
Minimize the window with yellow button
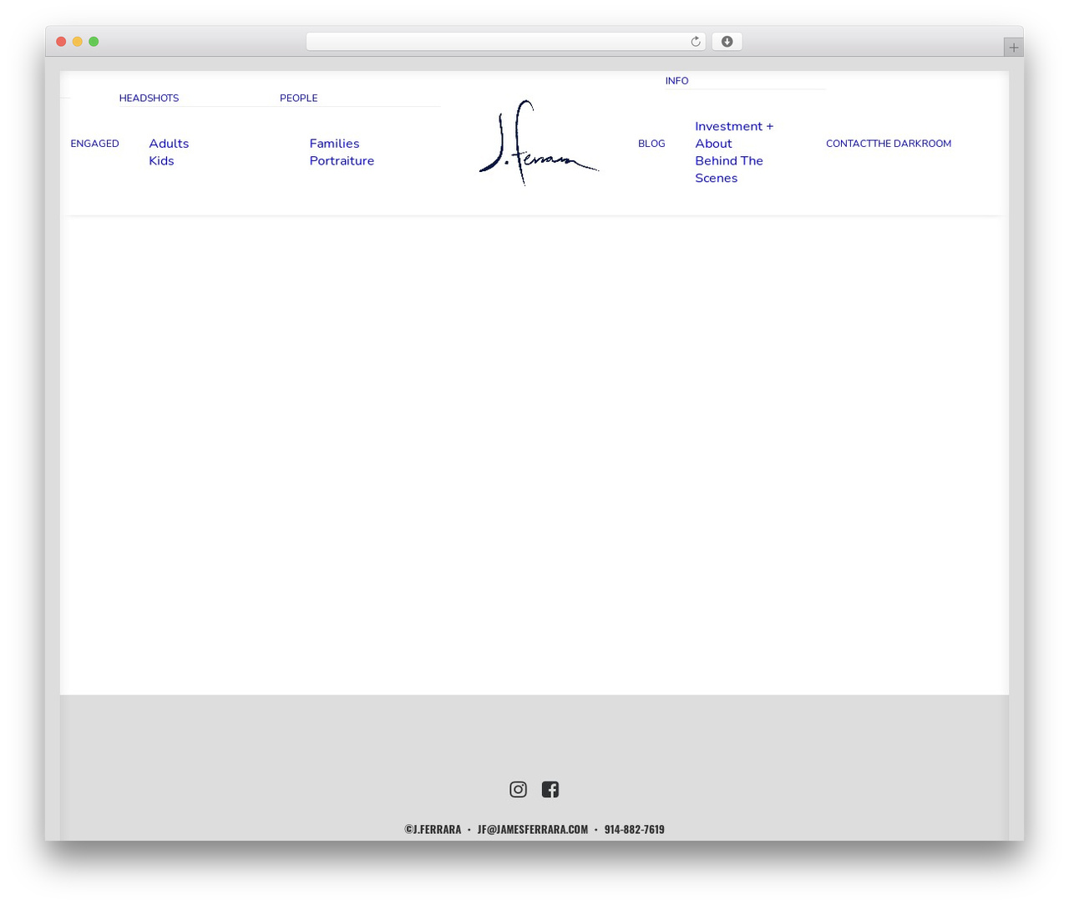tap(77, 42)
